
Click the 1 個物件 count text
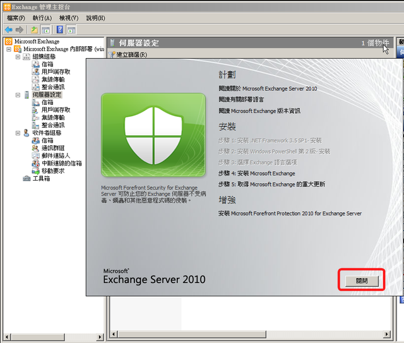tap(375, 43)
